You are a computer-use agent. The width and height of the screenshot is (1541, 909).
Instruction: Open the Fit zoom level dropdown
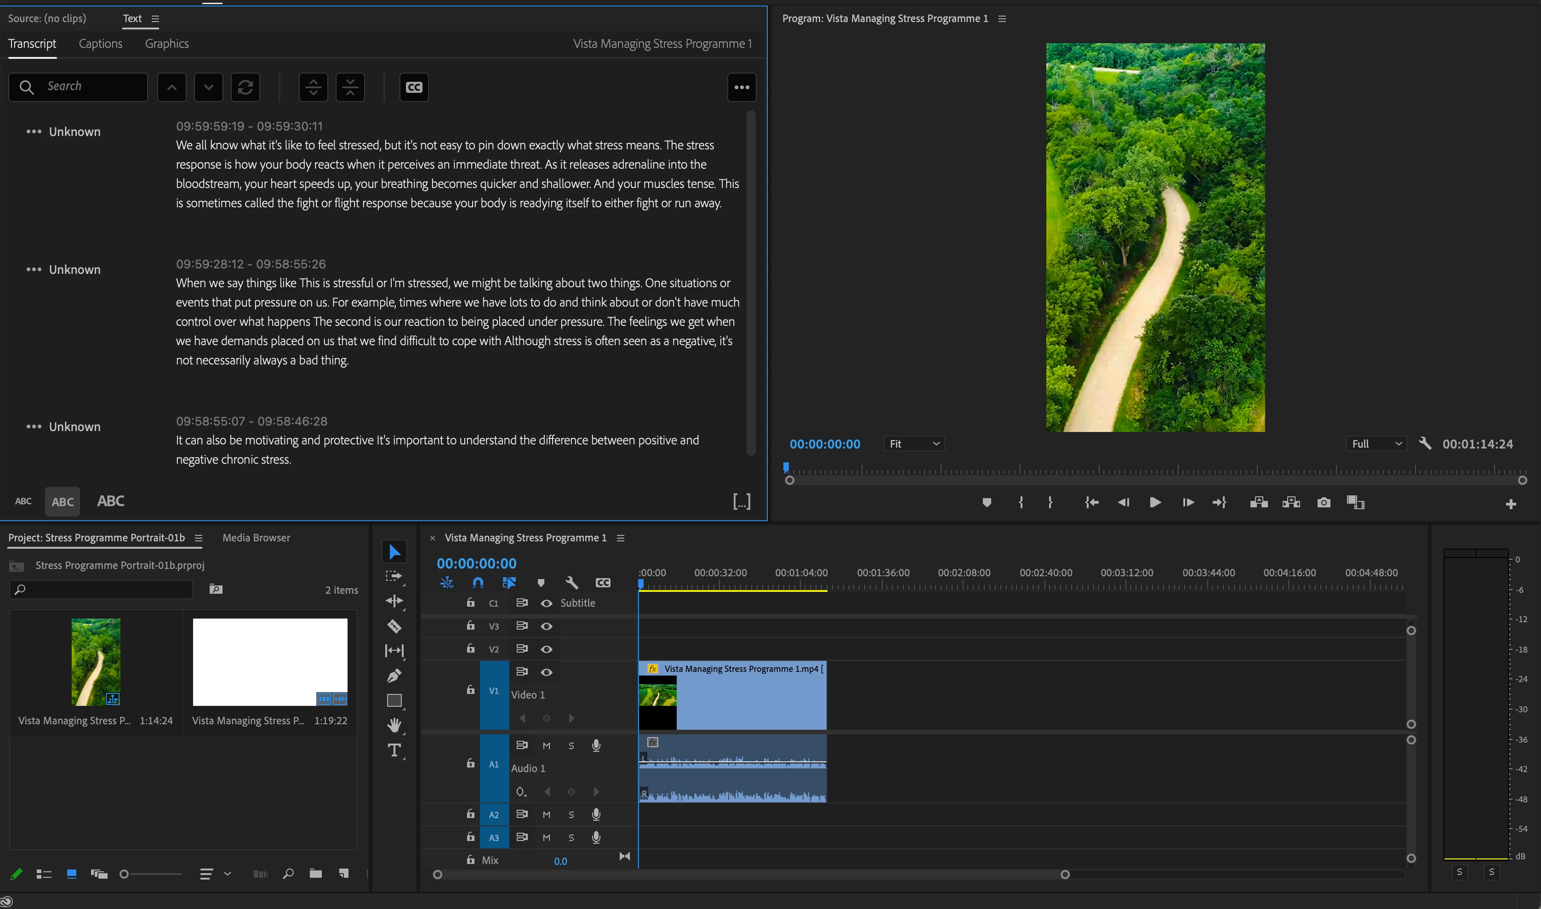pos(913,443)
